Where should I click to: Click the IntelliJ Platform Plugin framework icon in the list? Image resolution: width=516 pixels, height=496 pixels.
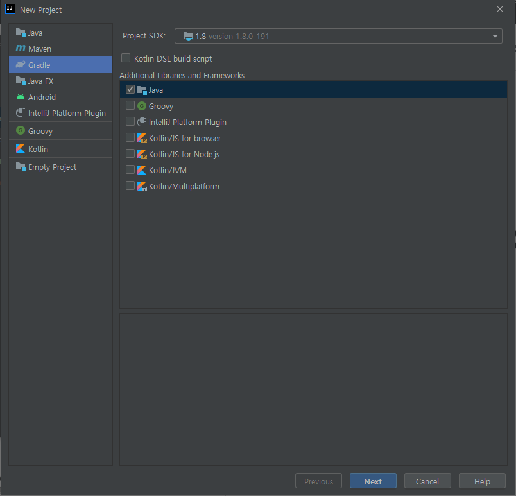pyautogui.click(x=142, y=122)
